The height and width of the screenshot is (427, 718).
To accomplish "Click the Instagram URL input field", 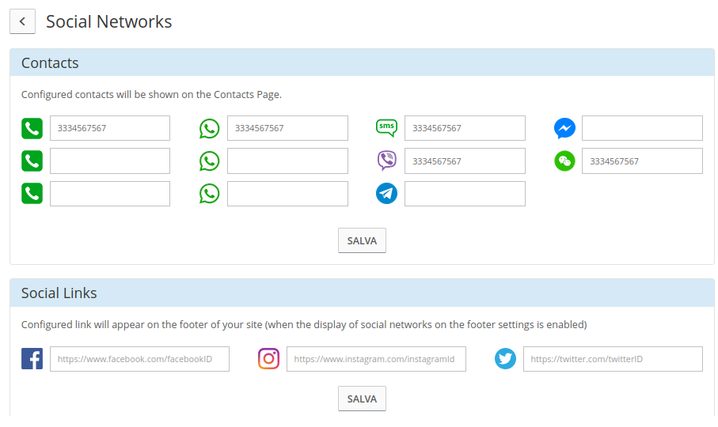I will click(376, 359).
